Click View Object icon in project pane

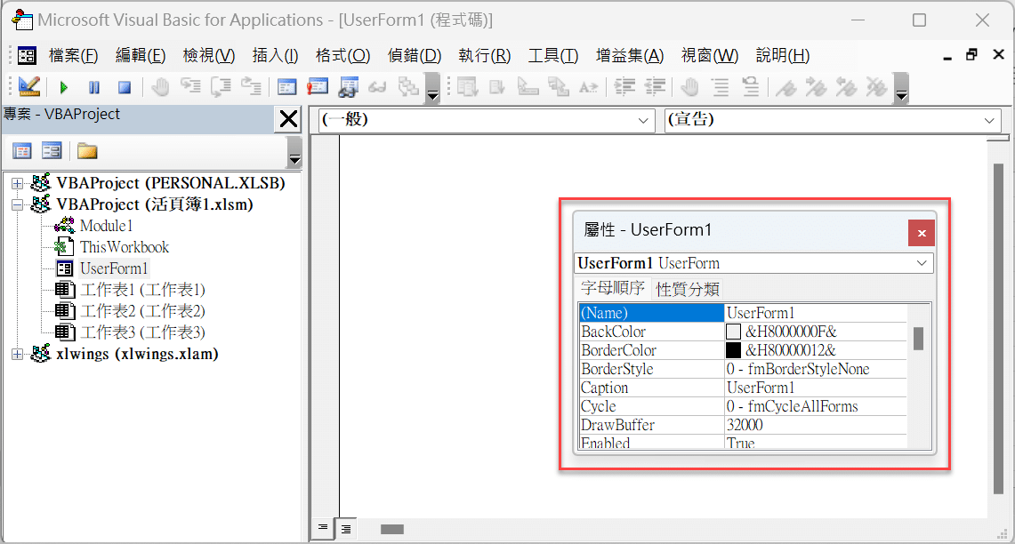click(52, 151)
